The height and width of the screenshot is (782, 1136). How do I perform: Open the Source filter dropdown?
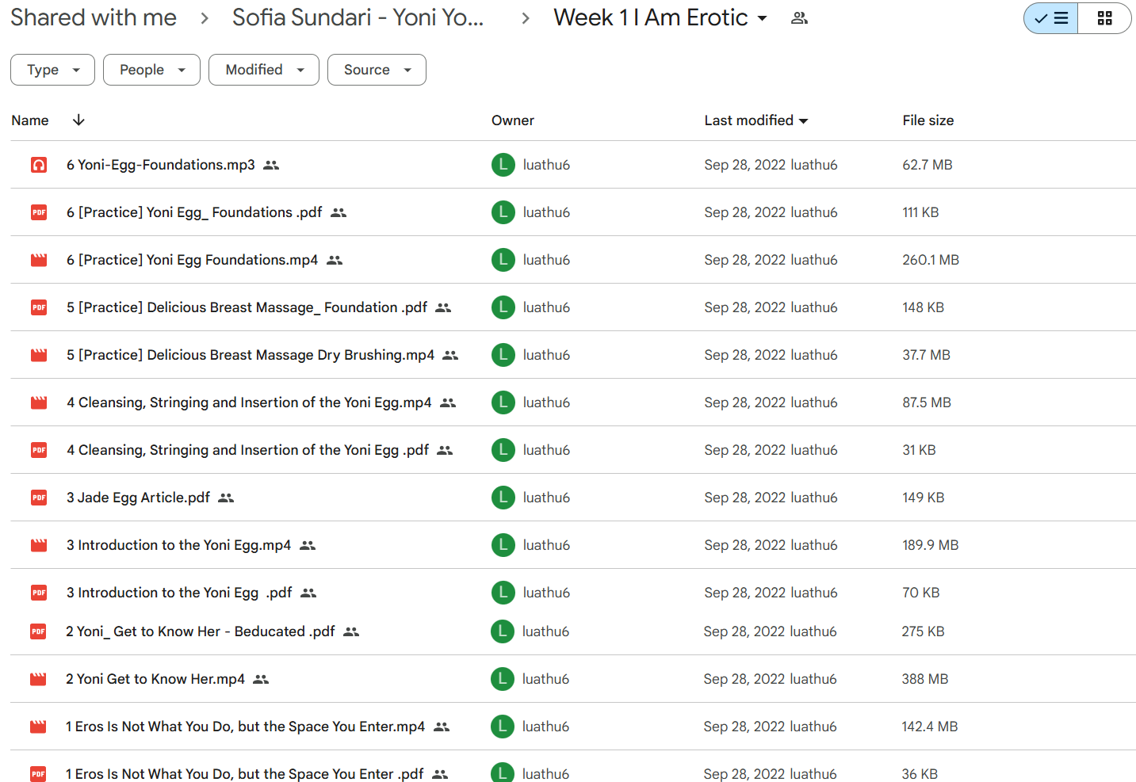(x=377, y=70)
